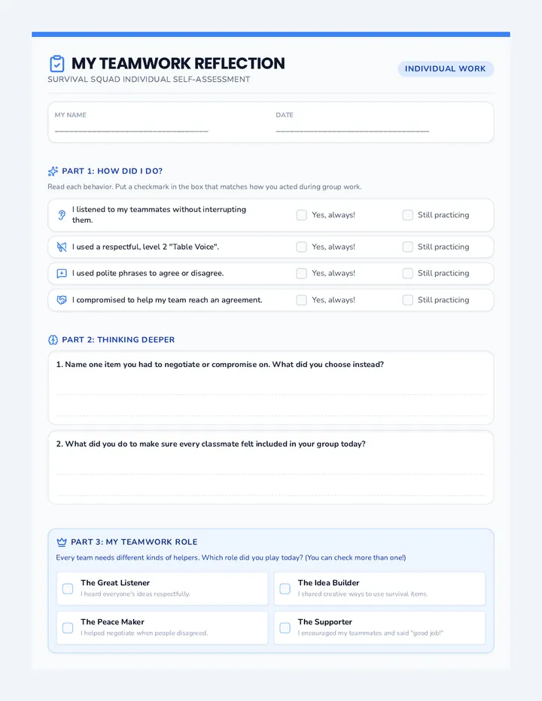Viewport: 542px width, 701px height.
Task: Select The Peace Maker role checkbox
Action: [68, 628]
